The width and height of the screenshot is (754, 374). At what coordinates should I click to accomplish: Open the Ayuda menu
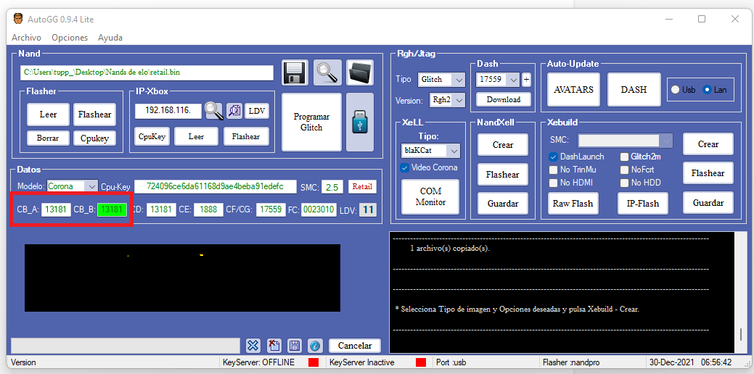[x=110, y=38]
